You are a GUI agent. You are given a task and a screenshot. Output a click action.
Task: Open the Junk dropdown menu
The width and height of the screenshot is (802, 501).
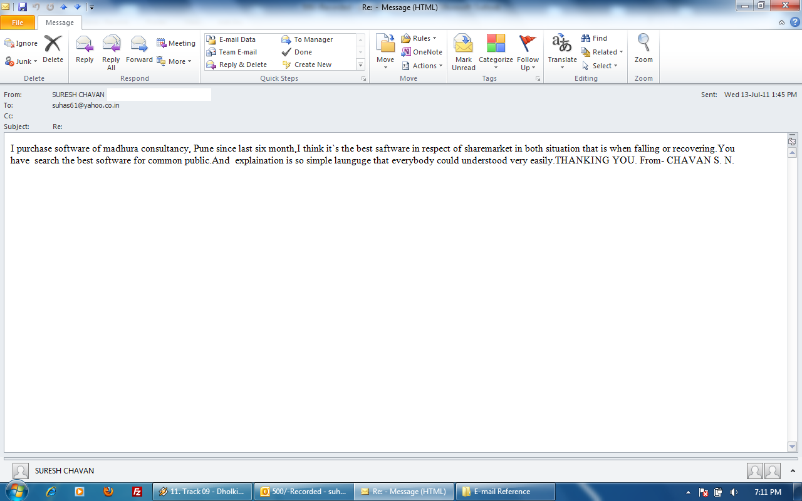point(21,61)
